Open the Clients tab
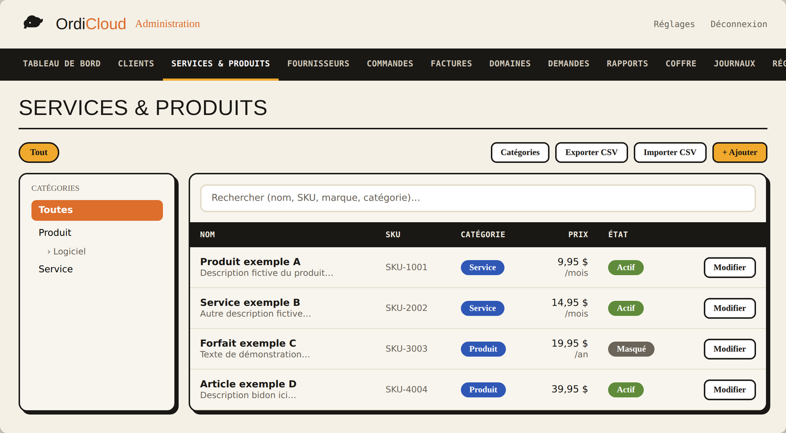The image size is (786, 433). 136,64
